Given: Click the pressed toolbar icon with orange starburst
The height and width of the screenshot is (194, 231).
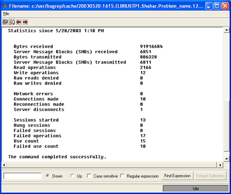Looking at the screenshot, I should click(12, 22).
